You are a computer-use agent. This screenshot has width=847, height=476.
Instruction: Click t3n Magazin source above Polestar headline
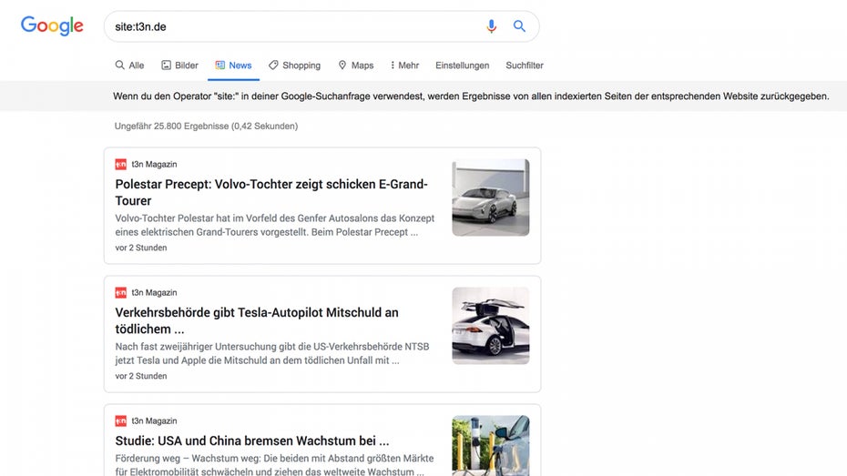tap(154, 164)
